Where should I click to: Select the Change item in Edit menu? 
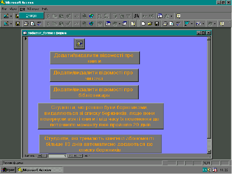pos(31,16)
